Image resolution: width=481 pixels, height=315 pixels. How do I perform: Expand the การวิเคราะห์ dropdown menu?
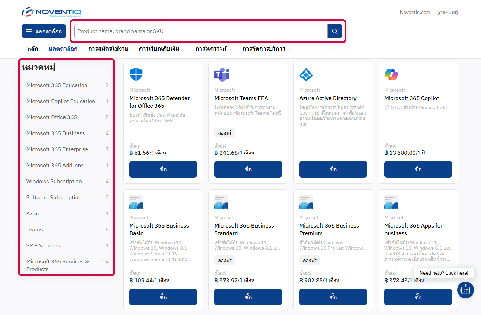pyautogui.click(x=211, y=48)
